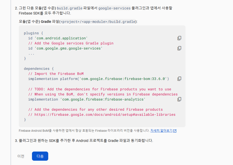Click the step 3 Gradle sync instruction text
The width and height of the screenshot is (233, 165).
pos(86,141)
